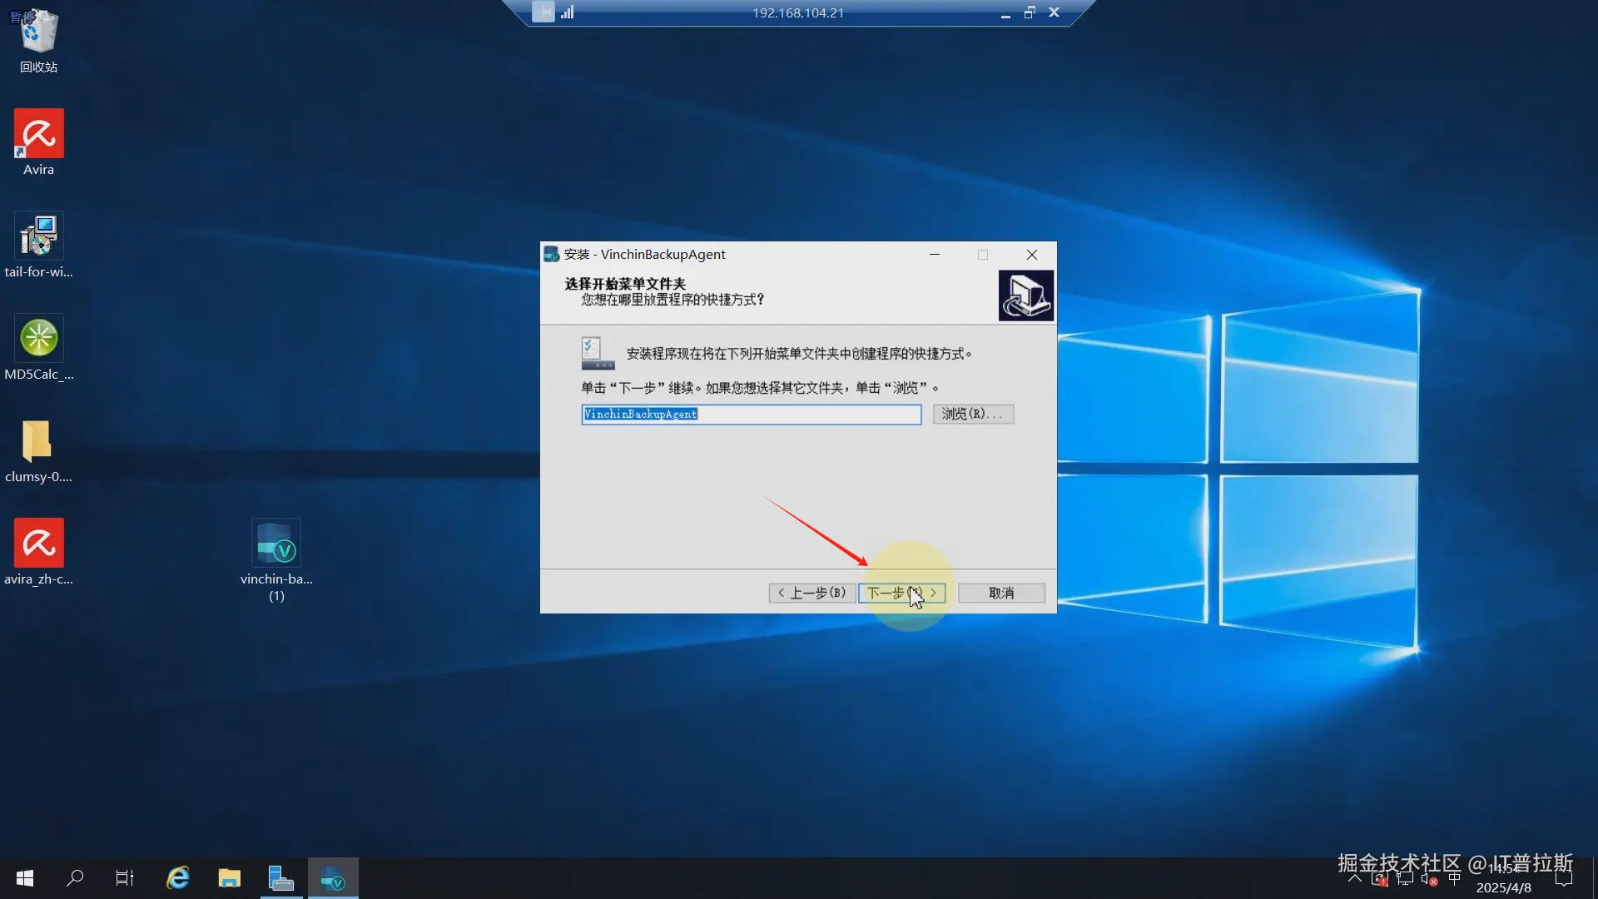Select the tail-for-windows installer icon
1598x899 pixels.
(38, 237)
